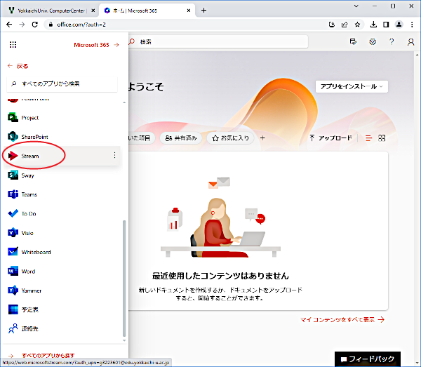Click the rewards notes icon beside the settings gear
Screen dimensions: 421x367
pos(353,42)
